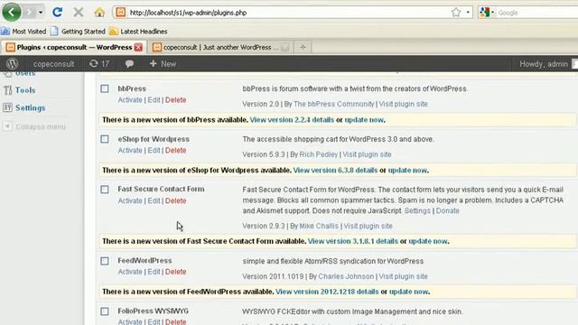Screen dimensions: 578x325
Task: Open Fast Secure Contact Form Settings link
Action: coord(417,210)
